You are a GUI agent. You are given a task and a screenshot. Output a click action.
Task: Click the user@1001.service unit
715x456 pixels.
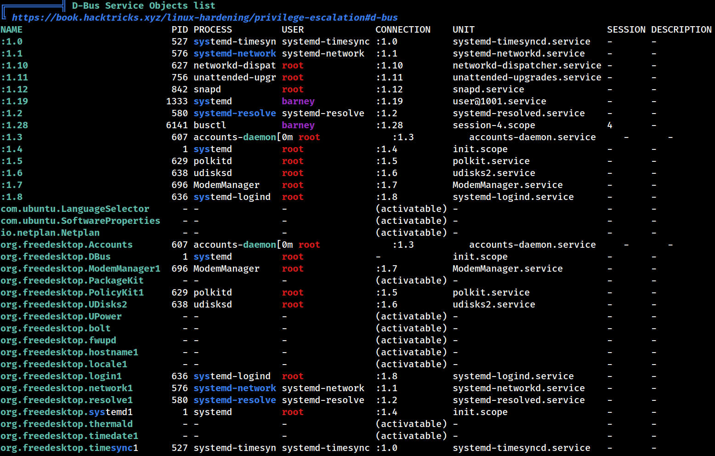click(499, 101)
